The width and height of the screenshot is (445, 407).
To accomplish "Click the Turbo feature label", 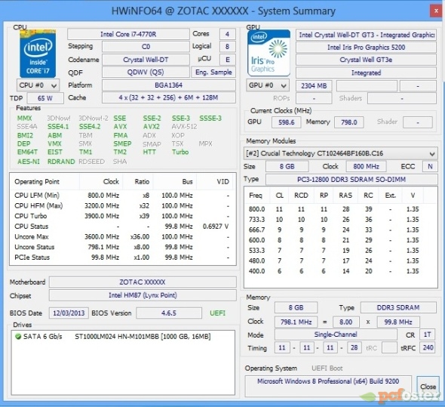I will 180,152.
